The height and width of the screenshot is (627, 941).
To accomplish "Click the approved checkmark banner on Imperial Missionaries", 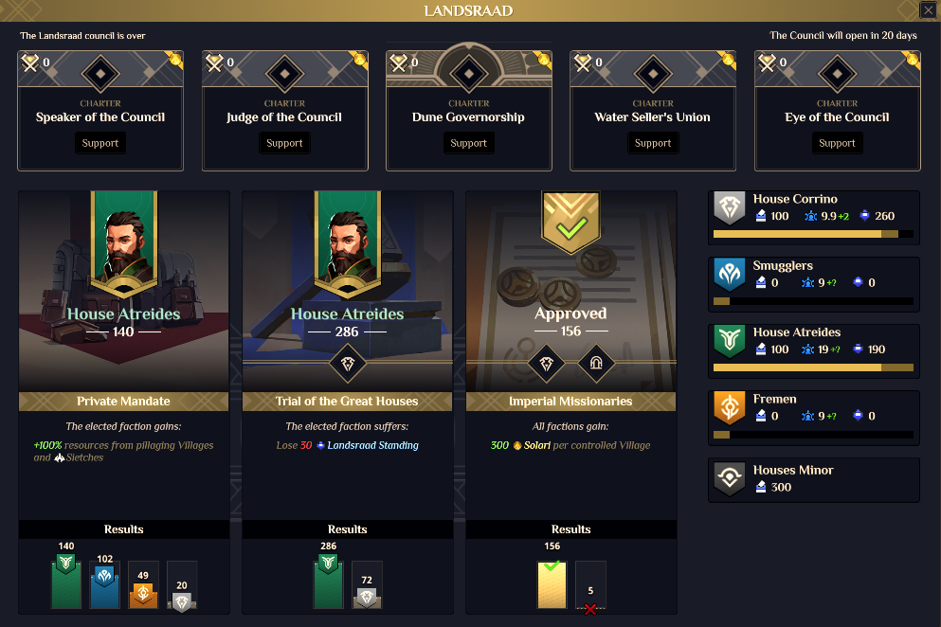I will [x=570, y=222].
